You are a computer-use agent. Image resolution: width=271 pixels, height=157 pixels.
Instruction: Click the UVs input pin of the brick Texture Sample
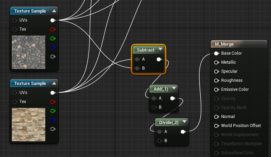tap(15, 93)
